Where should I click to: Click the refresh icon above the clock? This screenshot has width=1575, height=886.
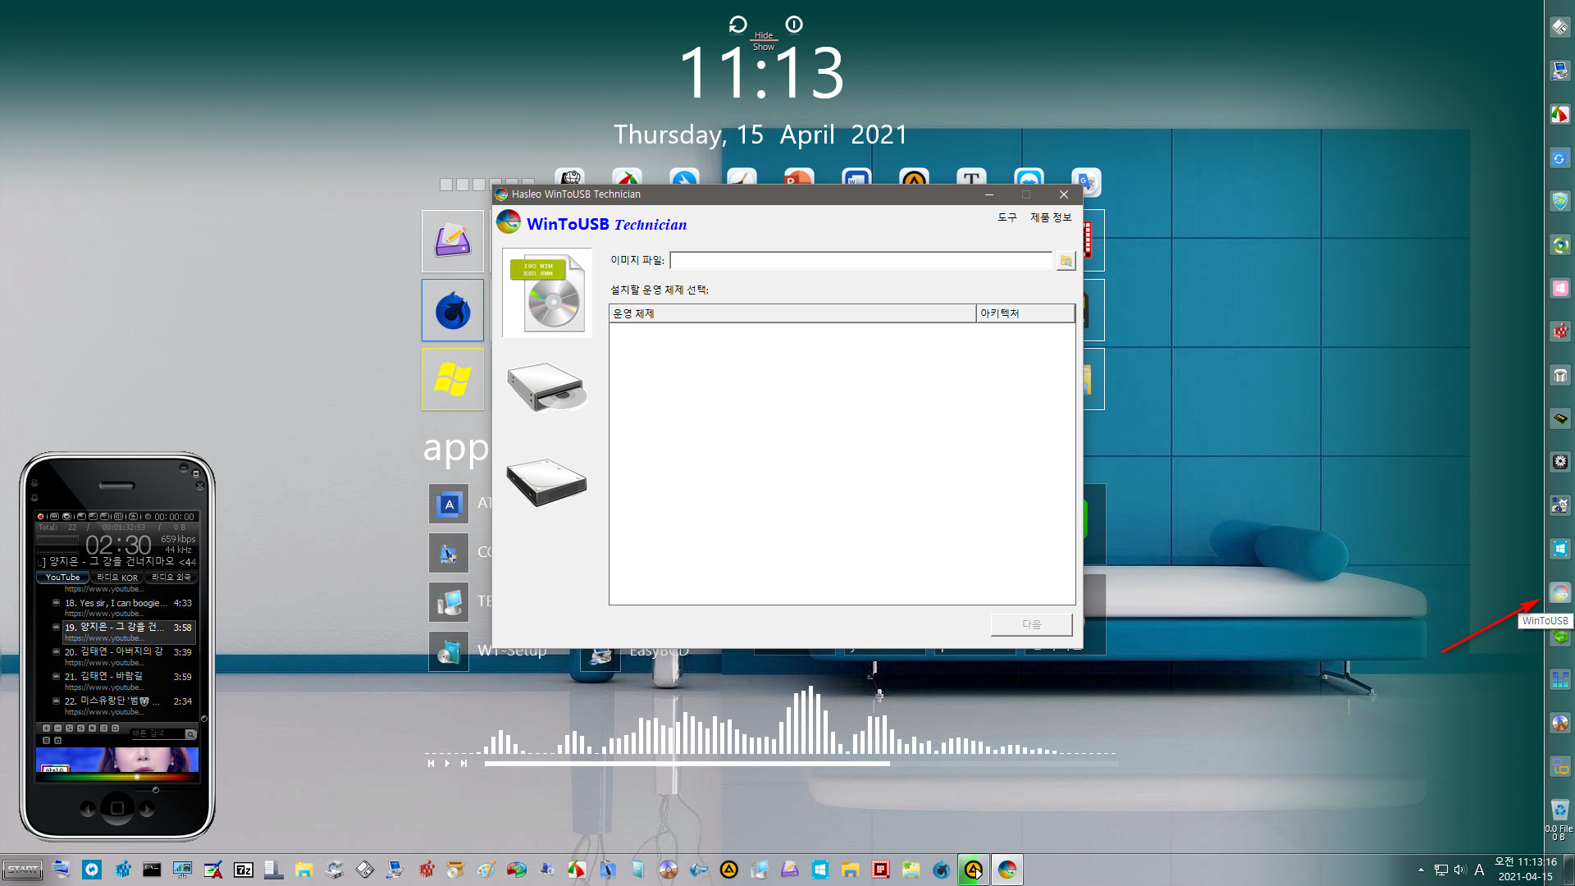point(737,25)
